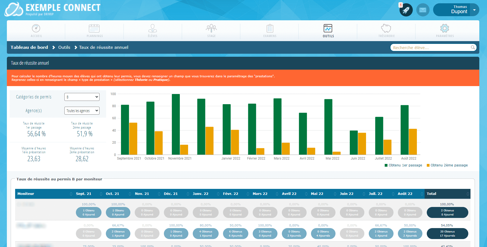Viewport: 487px width, 247px height.
Task: Open the mail envelope icon
Action: [x=423, y=10]
